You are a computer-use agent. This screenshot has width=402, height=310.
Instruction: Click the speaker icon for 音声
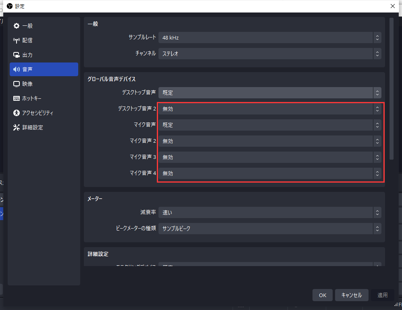[17, 69]
